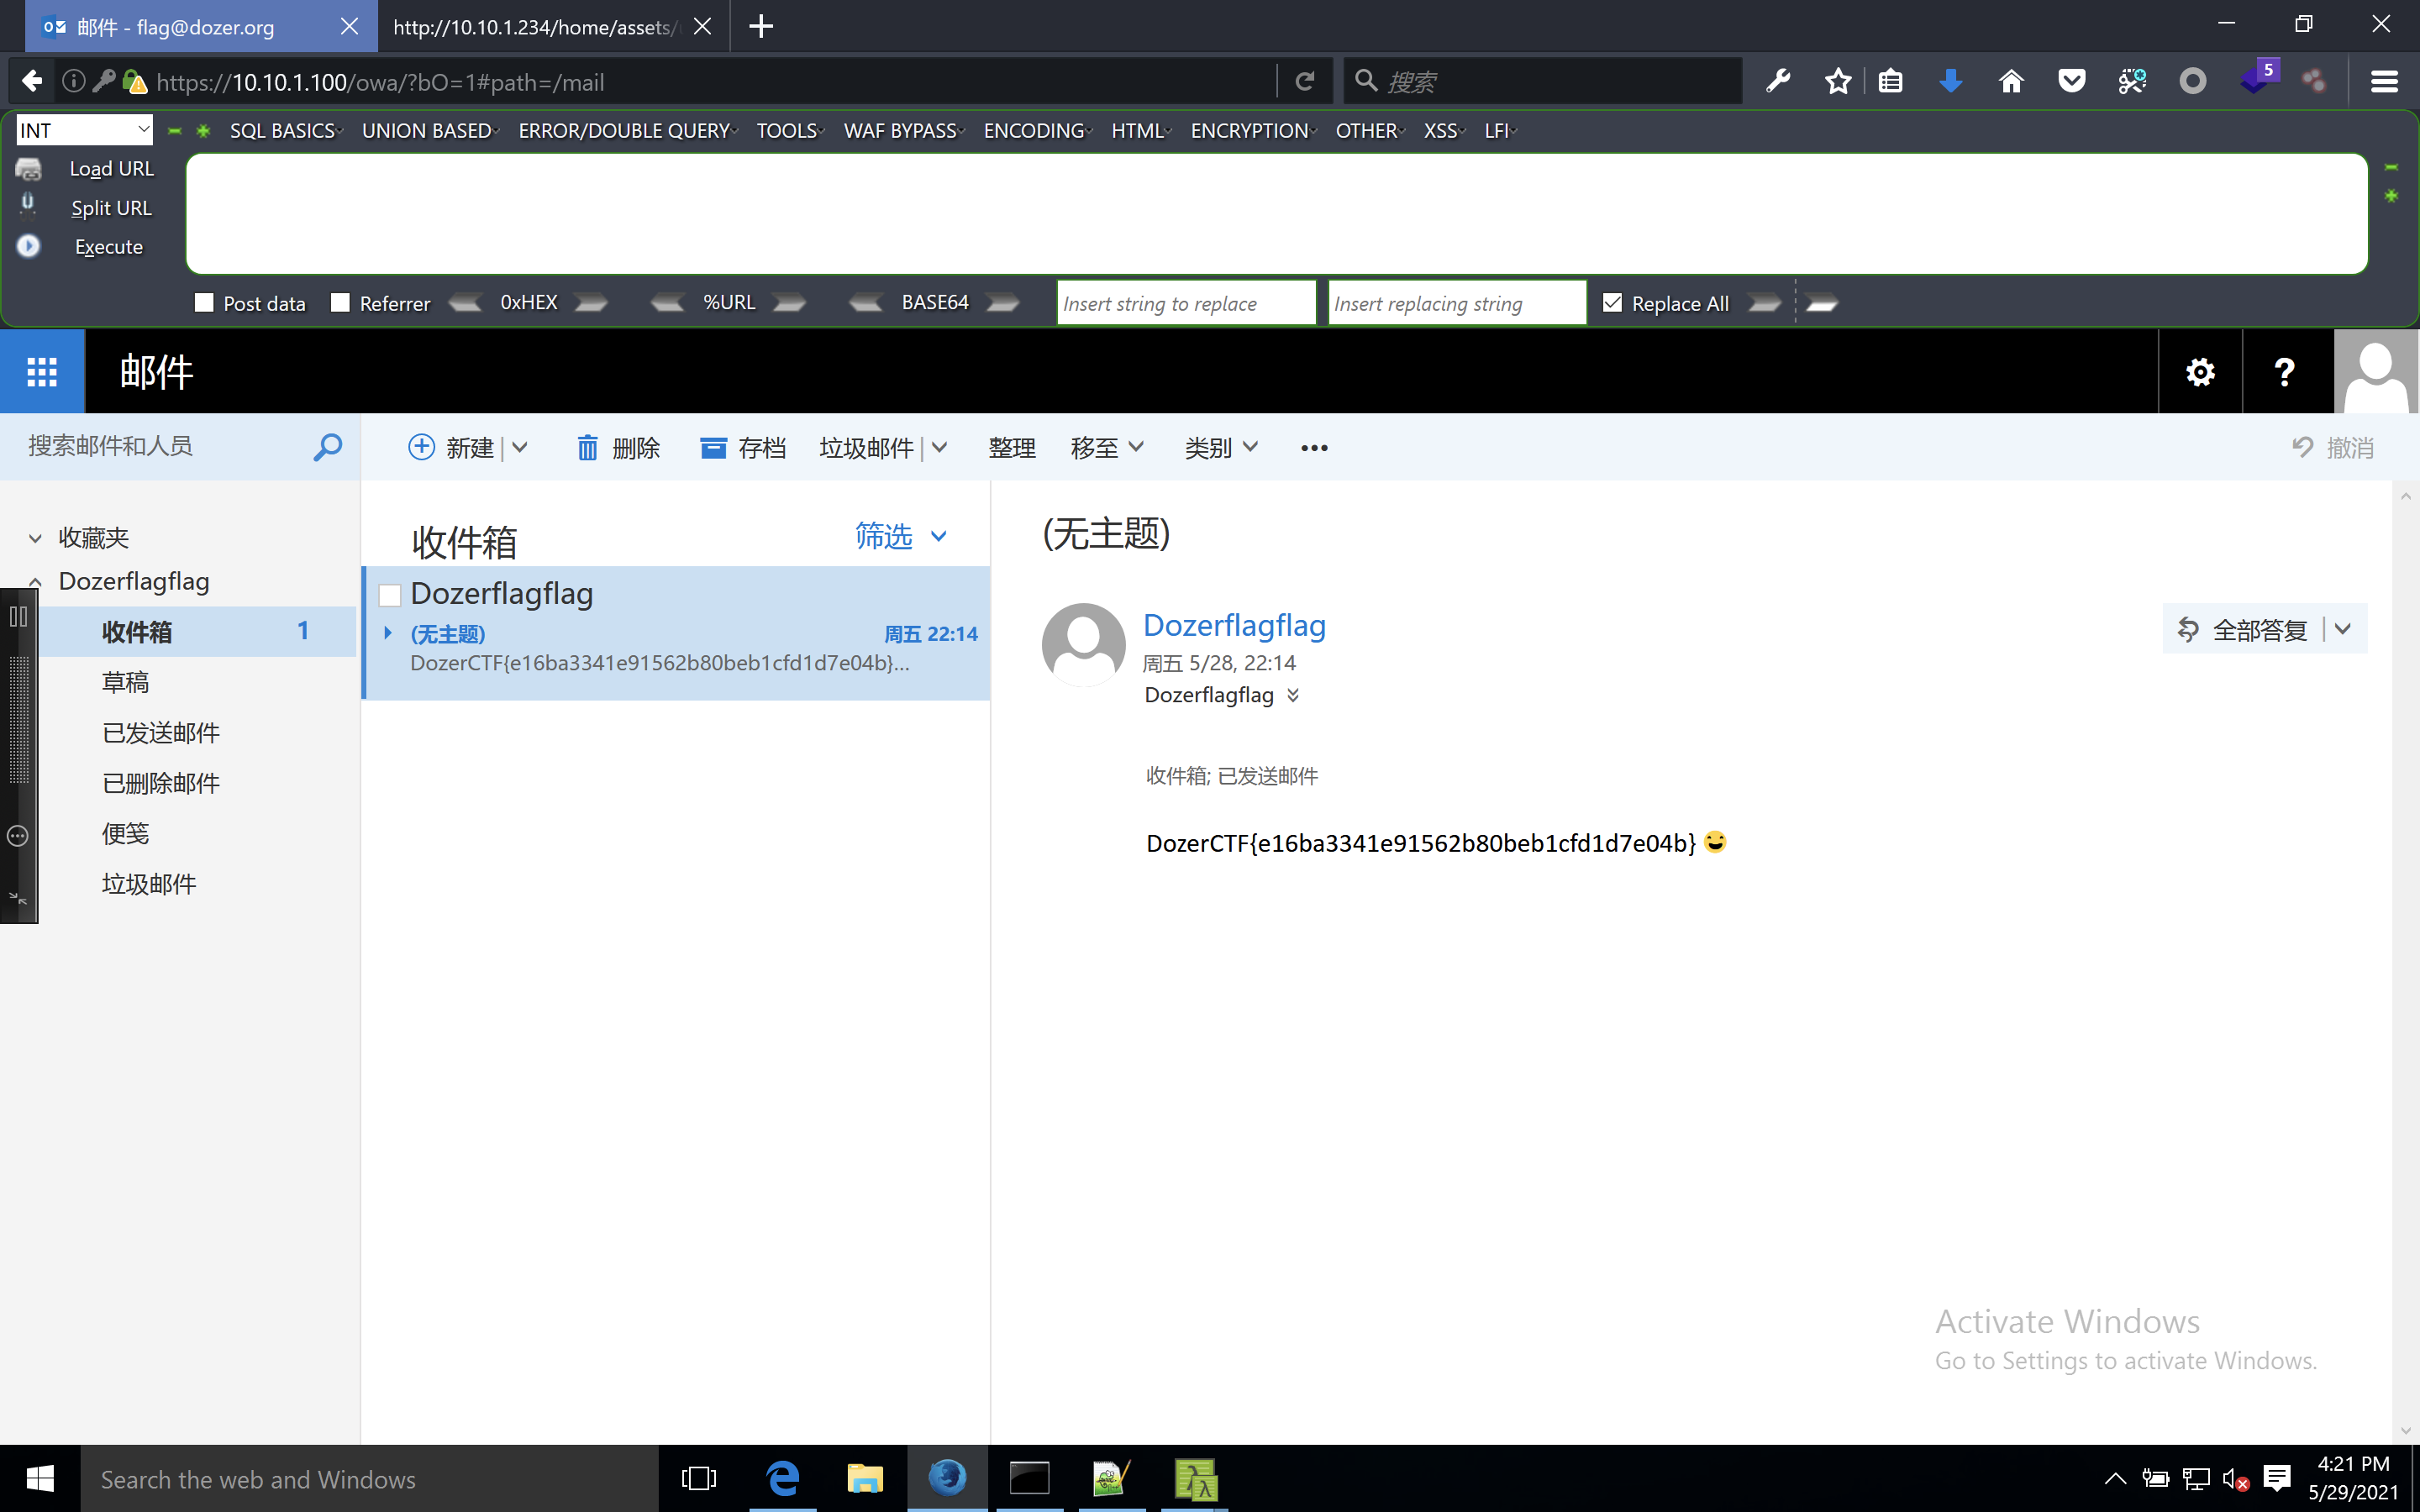Click the Insert string to replace field
This screenshot has width=2420, height=1512.
coord(1185,303)
